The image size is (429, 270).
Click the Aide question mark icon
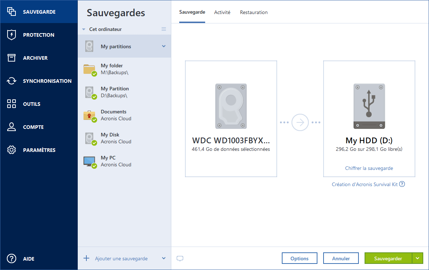pos(12,258)
